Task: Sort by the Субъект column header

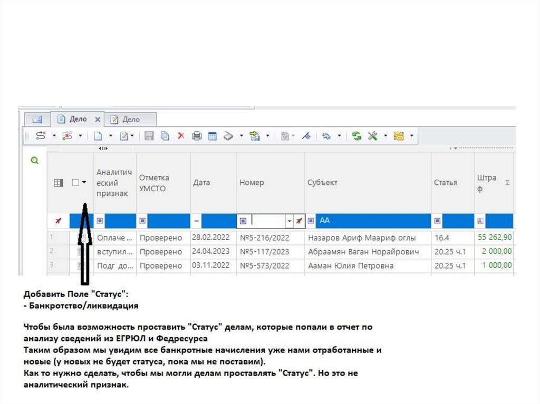Action: point(322,182)
